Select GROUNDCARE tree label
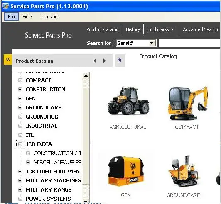This screenshot has width=221, height=204. click(x=43, y=108)
